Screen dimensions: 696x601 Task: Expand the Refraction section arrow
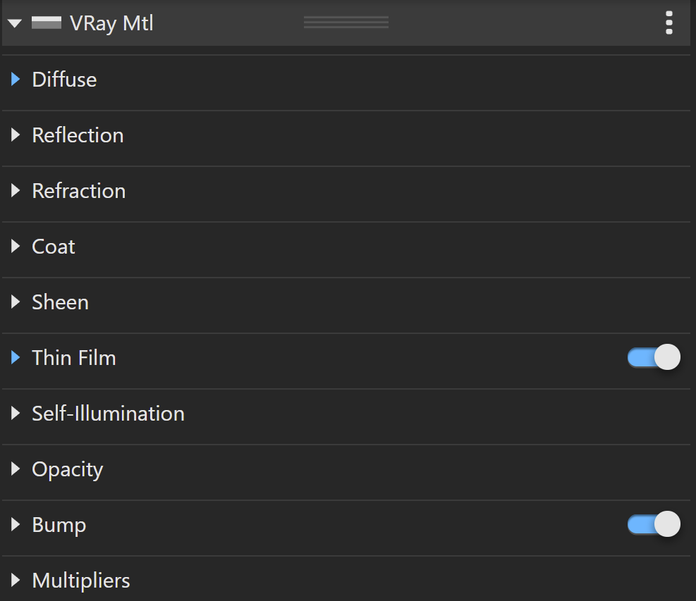click(x=16, y=191)
